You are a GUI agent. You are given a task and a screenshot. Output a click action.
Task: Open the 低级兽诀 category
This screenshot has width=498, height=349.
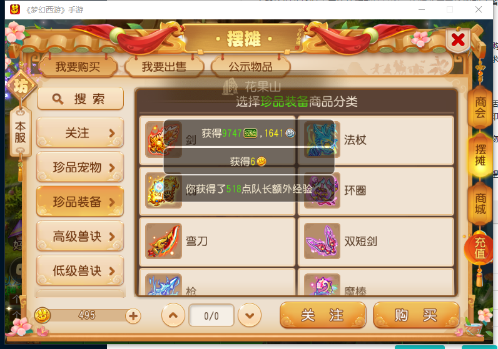[80, 270]
